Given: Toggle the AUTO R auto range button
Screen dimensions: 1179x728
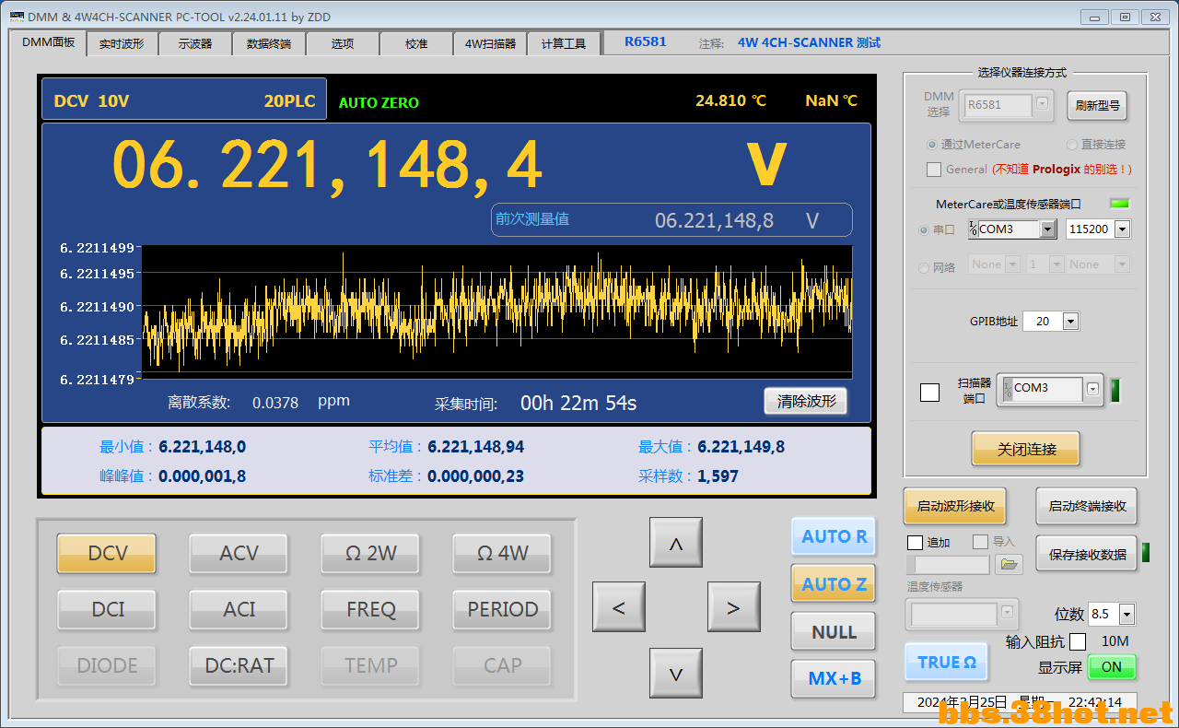Looking at the screenshot, I should point(835,536).
